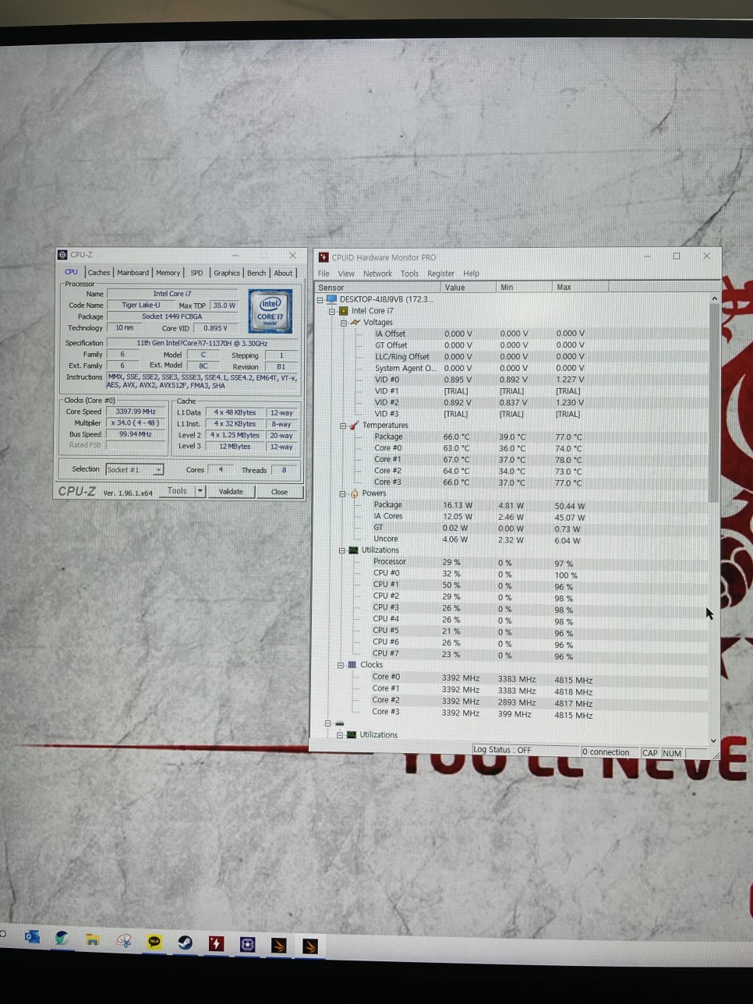Screen dimensions: 753x1004
Task: Open the Tools menu in HWMonitor
Action: tap(409, 274)
